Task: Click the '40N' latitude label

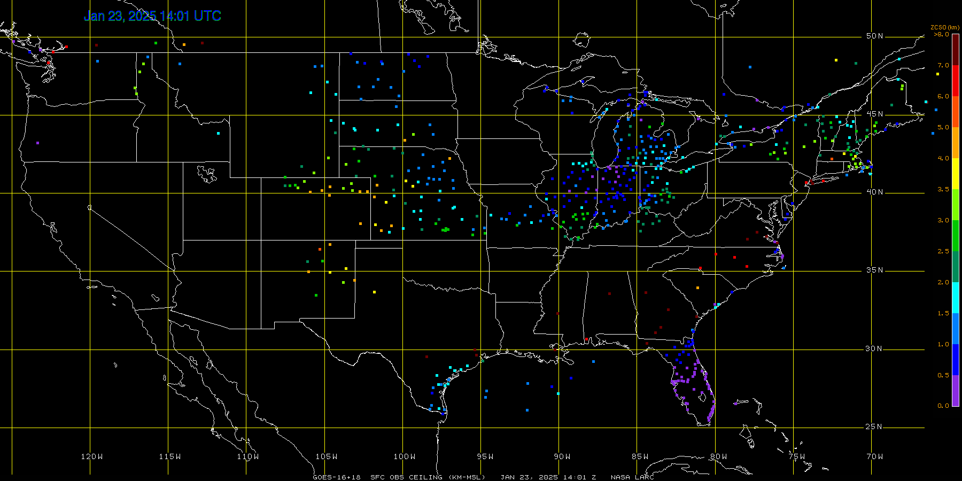Action: [x=875, y=192]
